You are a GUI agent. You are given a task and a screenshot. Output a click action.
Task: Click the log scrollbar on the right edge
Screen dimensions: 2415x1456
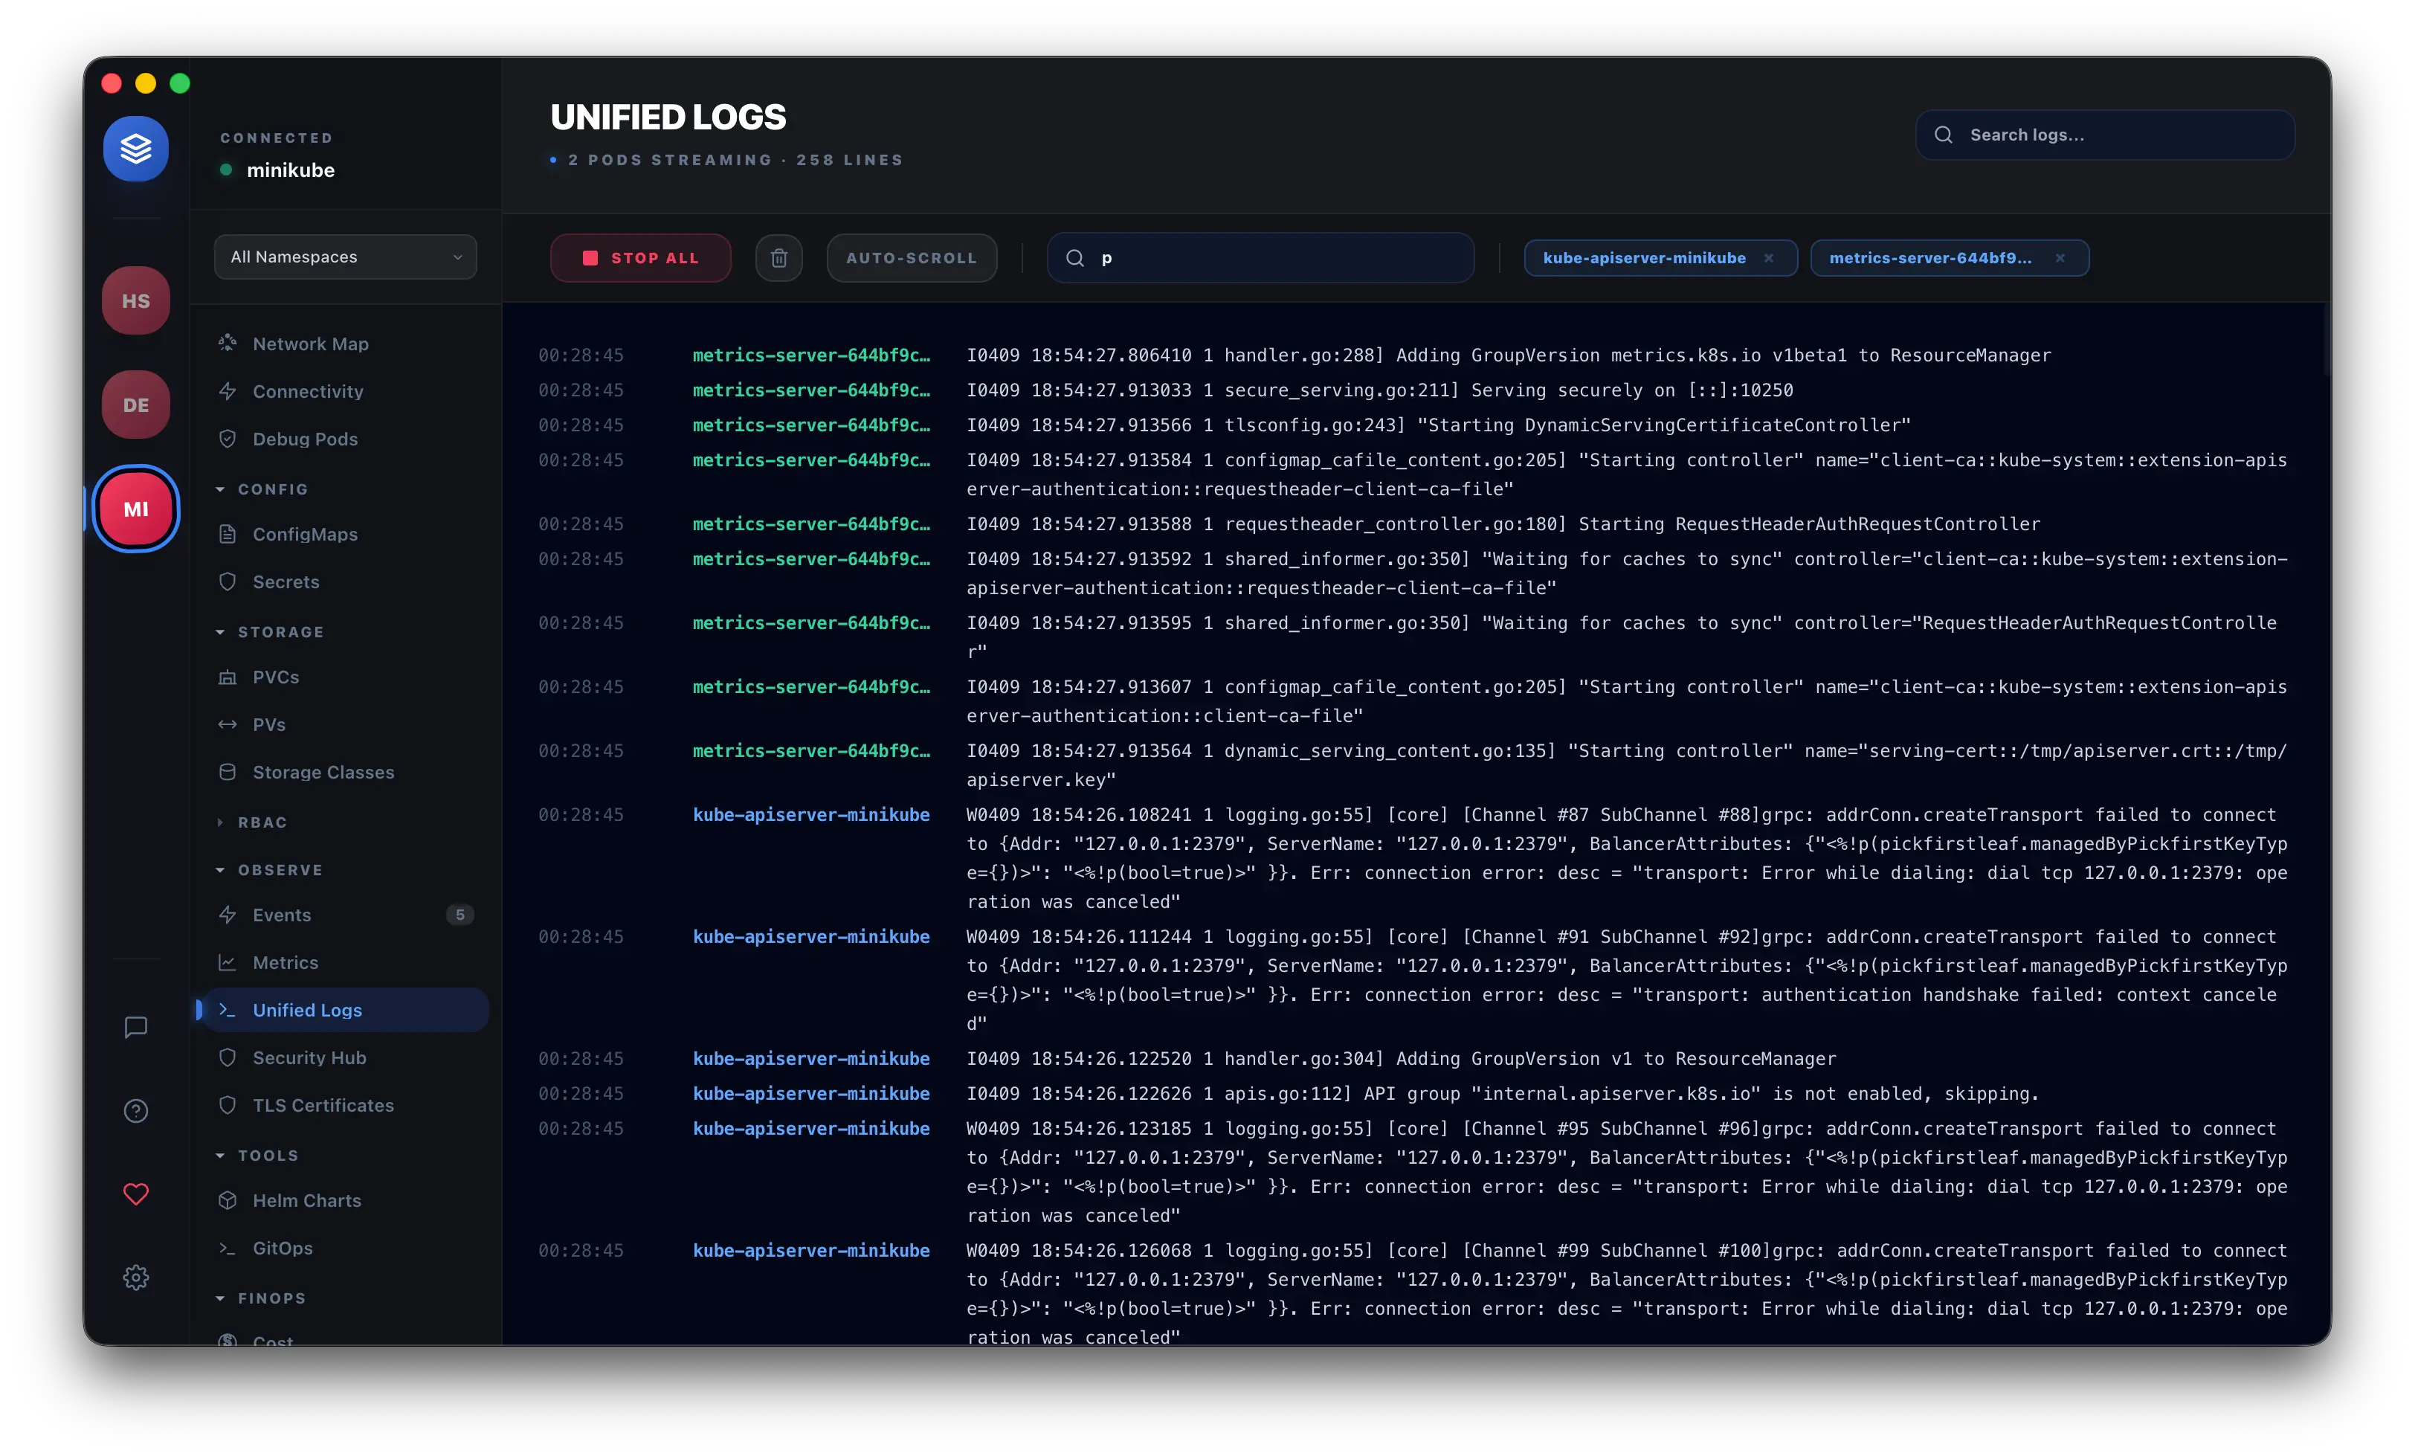[2325, 339]
